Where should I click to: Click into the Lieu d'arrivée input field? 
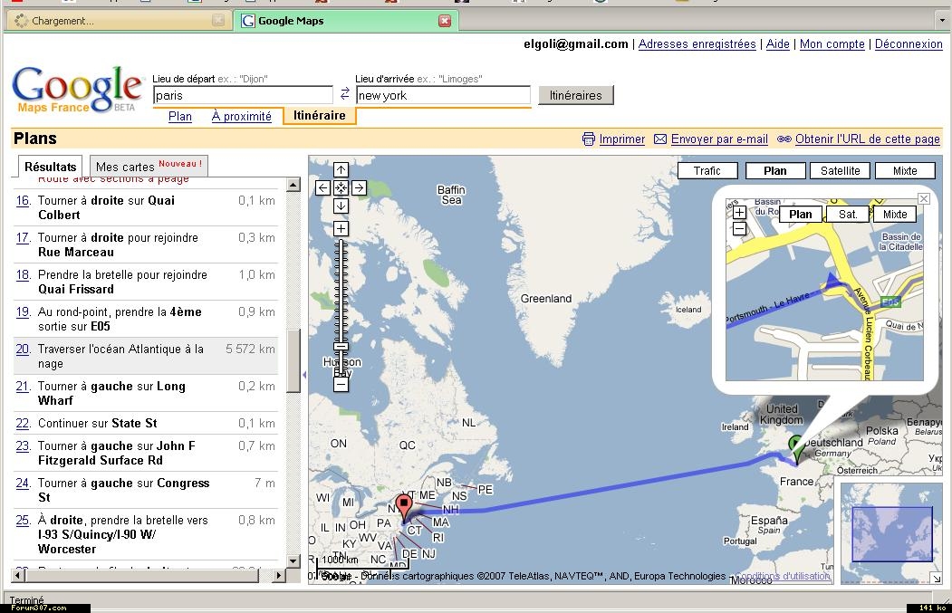[442, 95]
